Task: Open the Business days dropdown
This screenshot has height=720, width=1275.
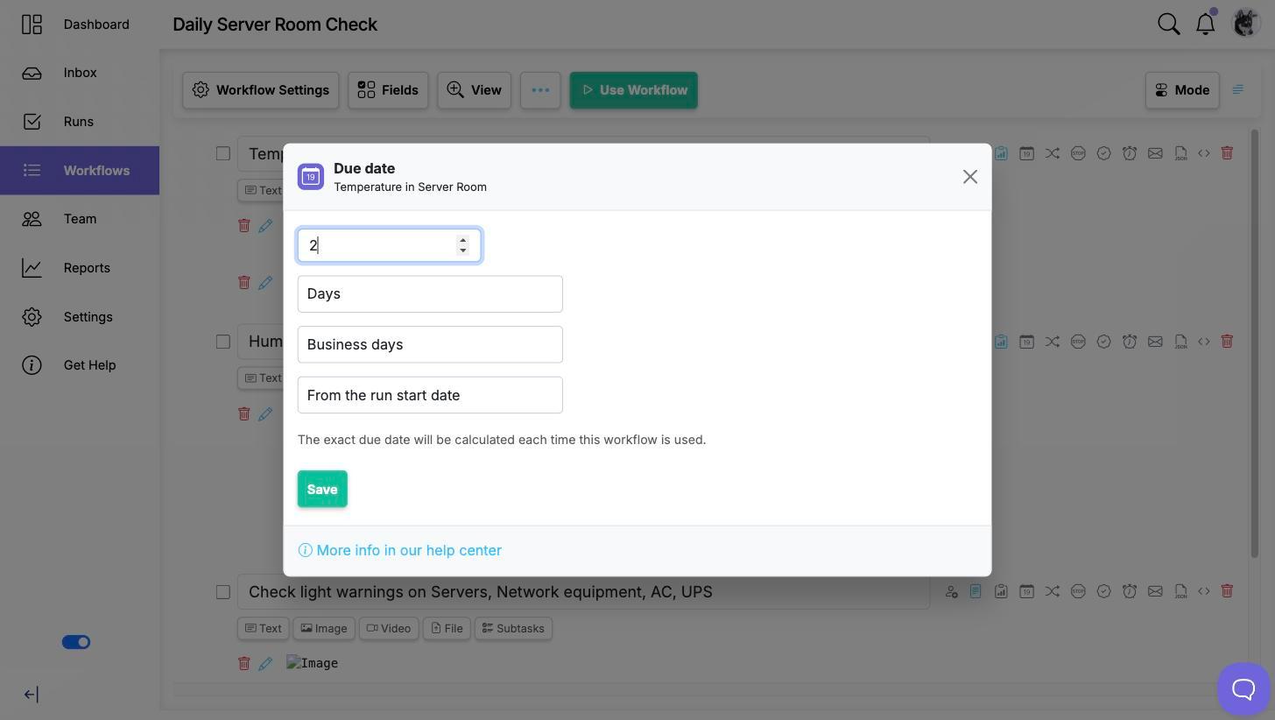Action: (x=430, y=344)
